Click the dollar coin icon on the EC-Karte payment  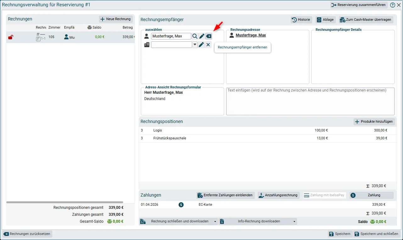pyautogui.click(x=181, y=204)
